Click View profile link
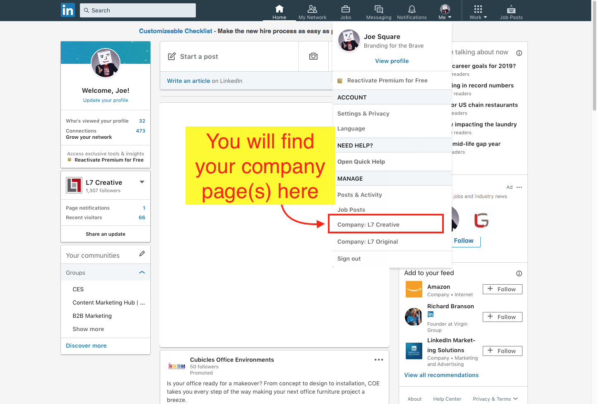The image size is (597, 404). pos(392,61)
